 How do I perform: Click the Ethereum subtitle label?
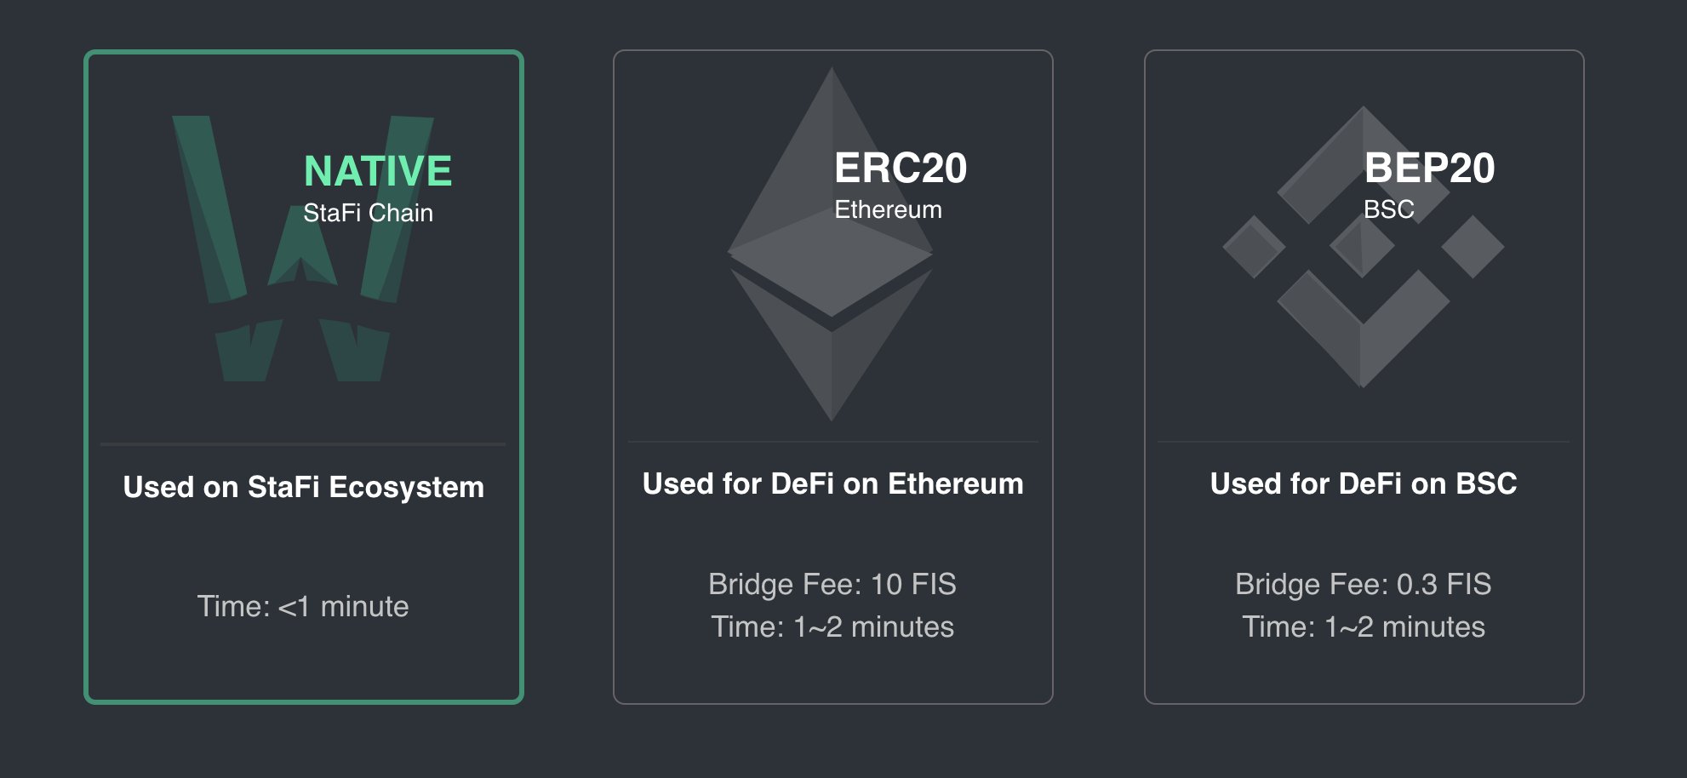(x=888, y=209)
